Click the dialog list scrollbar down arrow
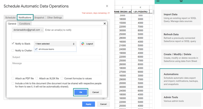The height and width of the screenshot is (109, 203). (x=103, y=99)
